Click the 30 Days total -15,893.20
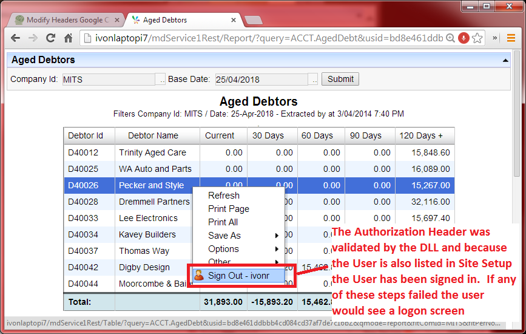This screenshot has width=526, height=334. (272, 302)
